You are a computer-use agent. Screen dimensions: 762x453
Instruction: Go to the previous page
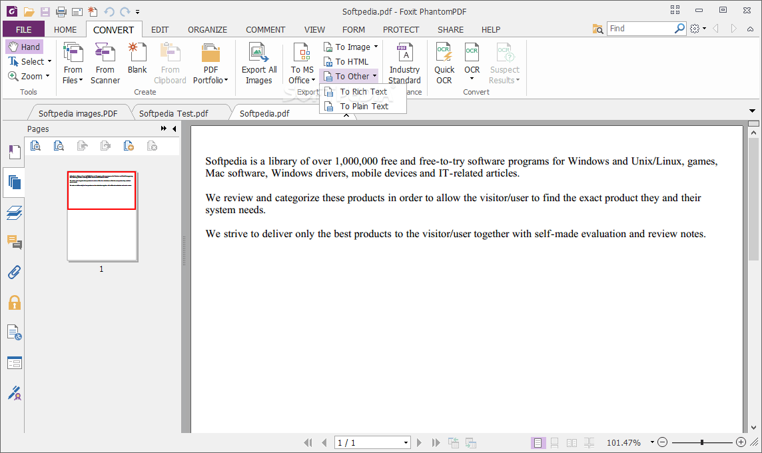(x=324, y=443)
